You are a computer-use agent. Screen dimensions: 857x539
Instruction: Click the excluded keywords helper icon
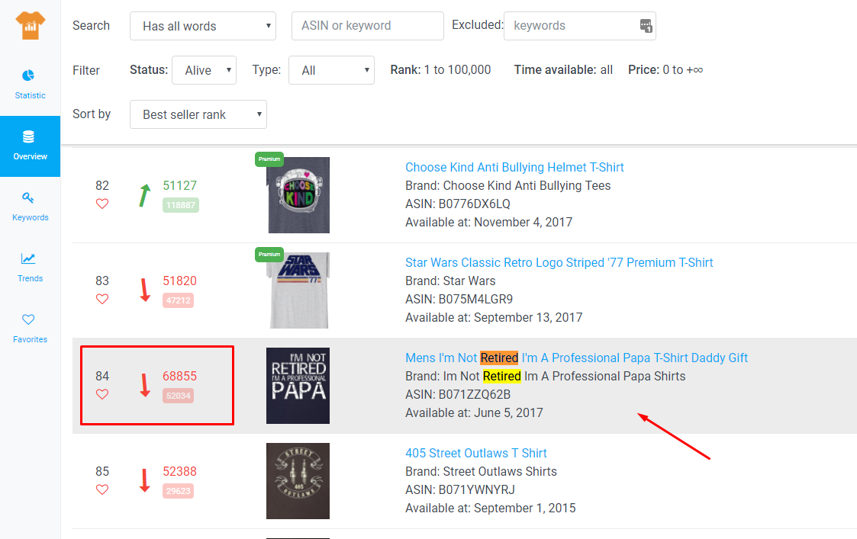pos(646,26)
